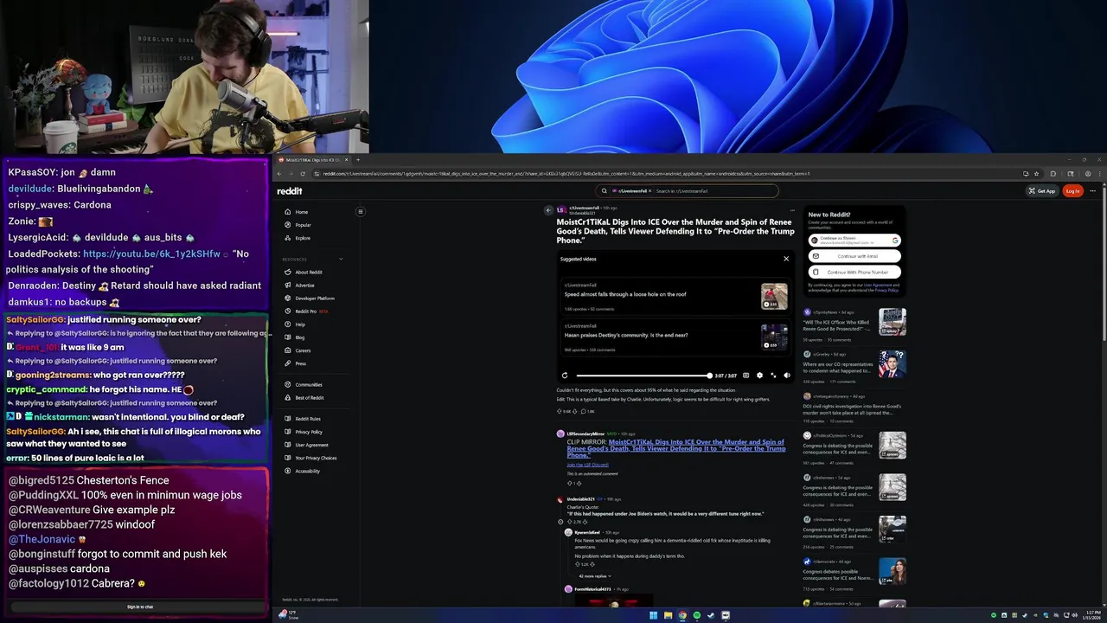
Task: Open Windows Start menu
Action: pyautogui.click(x=653, y=615)
